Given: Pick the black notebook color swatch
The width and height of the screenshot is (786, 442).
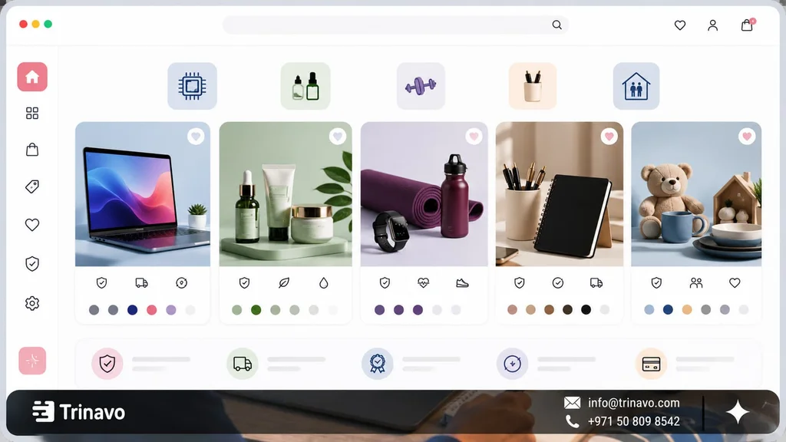Looking at the screenshot, I should (x=586, y=310).
